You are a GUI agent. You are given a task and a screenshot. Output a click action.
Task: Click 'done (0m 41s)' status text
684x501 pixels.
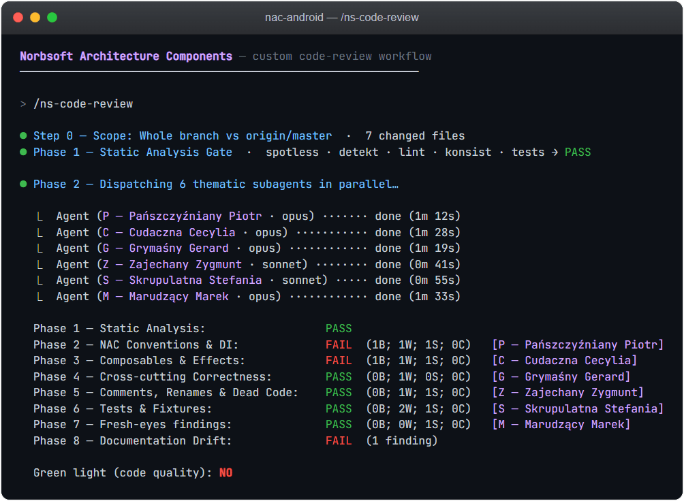coord(418,265)
